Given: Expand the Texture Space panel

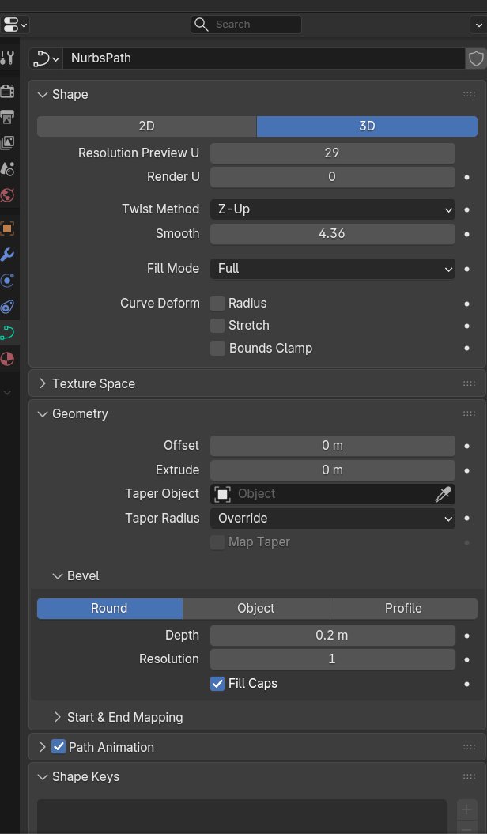Looking at the screenshot, I should 43,383.
